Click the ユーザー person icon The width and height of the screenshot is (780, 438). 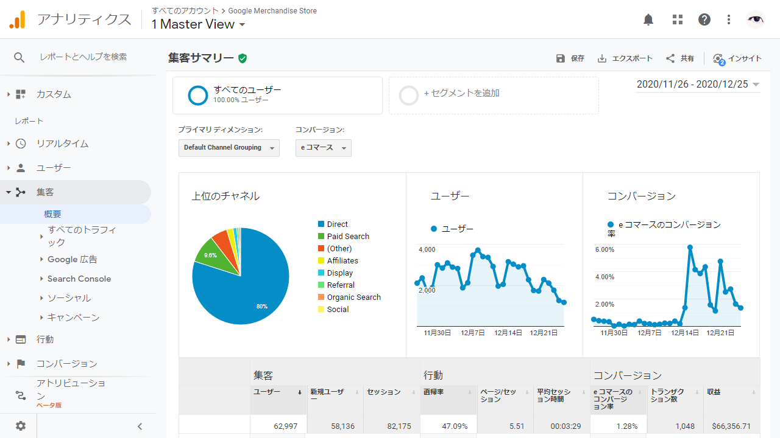click(x=21, y=168)
